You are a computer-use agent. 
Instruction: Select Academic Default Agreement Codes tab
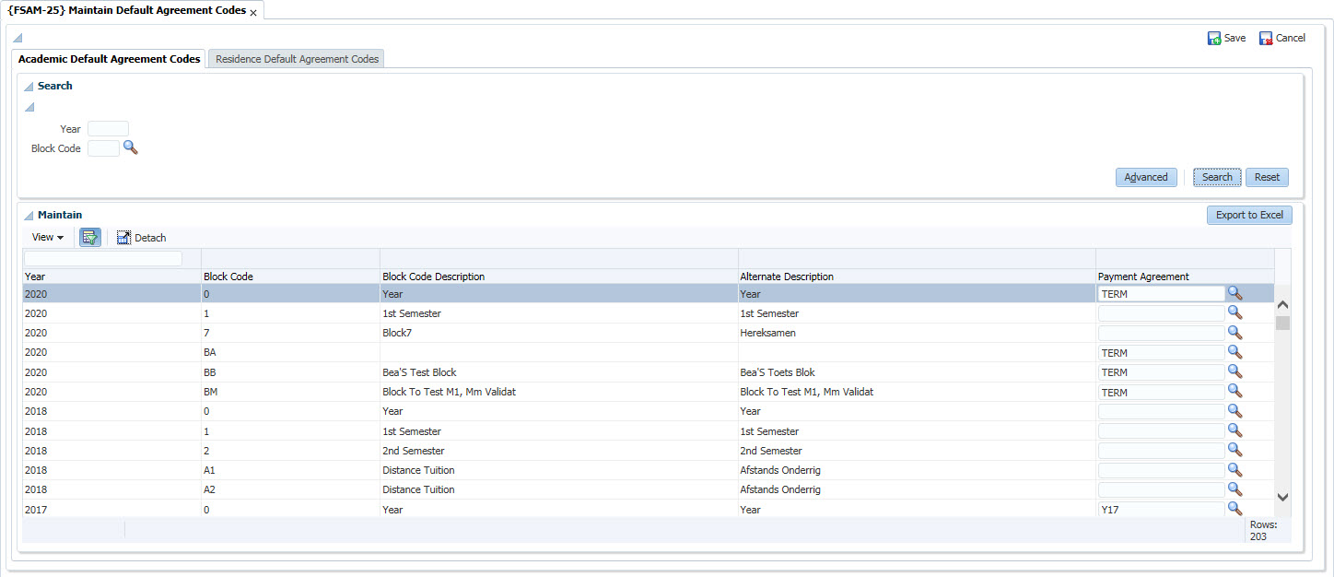(x=109, y=59)
